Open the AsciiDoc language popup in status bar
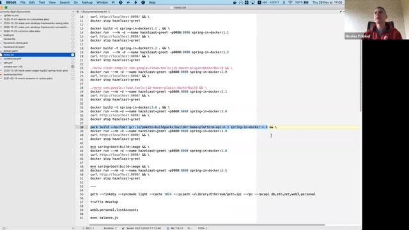 110,228
